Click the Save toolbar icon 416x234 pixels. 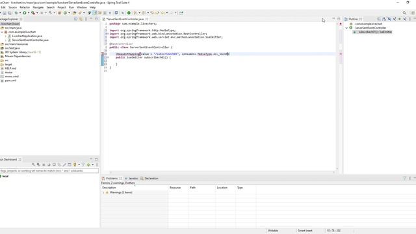pyautogui.click(x=5, y=13)
